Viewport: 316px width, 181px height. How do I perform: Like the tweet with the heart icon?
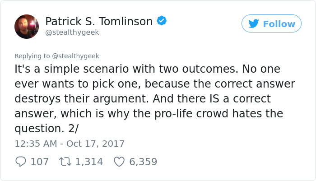pyautogui.click(x=119, y=162)
